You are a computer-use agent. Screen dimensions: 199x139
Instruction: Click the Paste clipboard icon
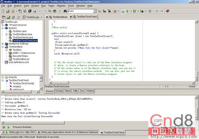click(x=55, y=11)
